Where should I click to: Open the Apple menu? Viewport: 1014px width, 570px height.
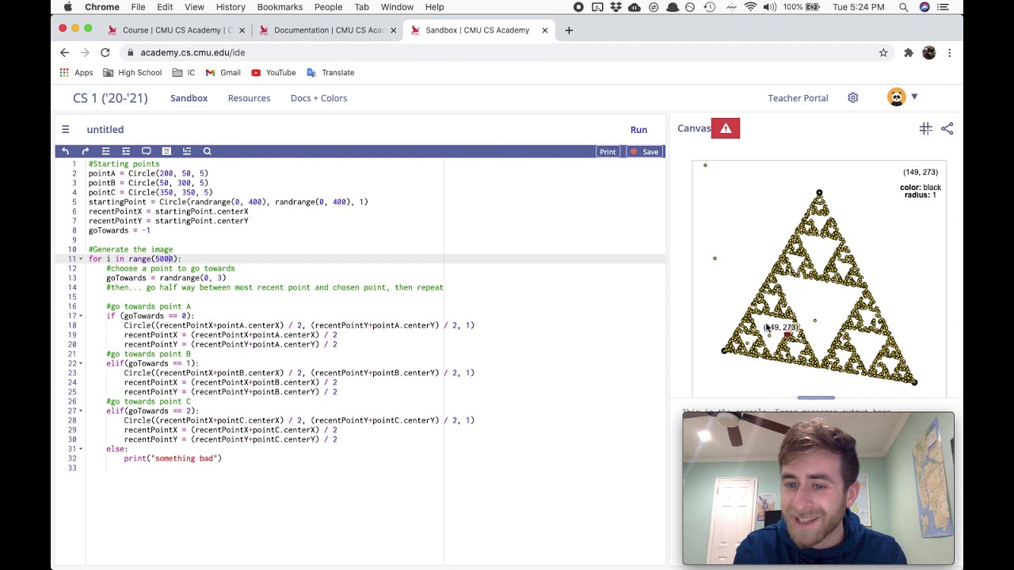click(x=67, y=7)
